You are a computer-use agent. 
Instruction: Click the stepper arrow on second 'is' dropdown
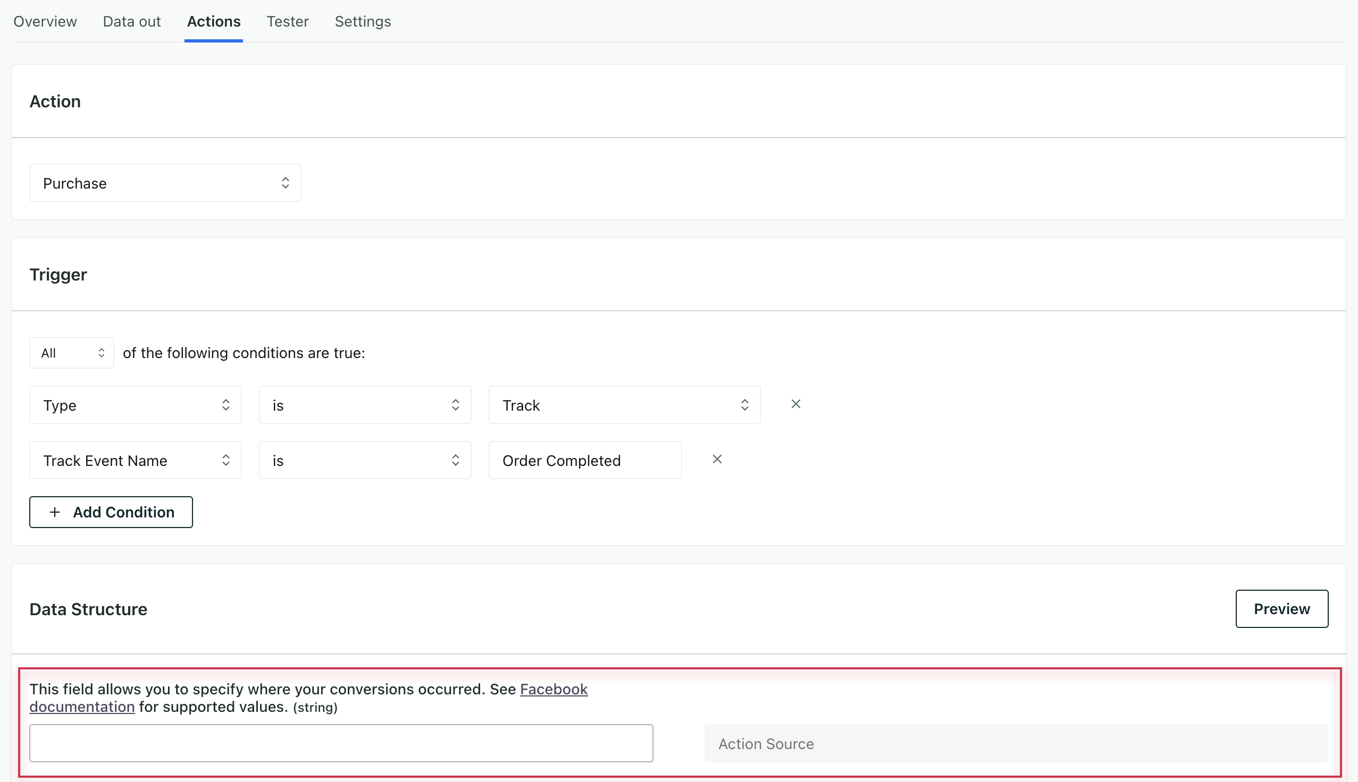[x=455, y=461]
